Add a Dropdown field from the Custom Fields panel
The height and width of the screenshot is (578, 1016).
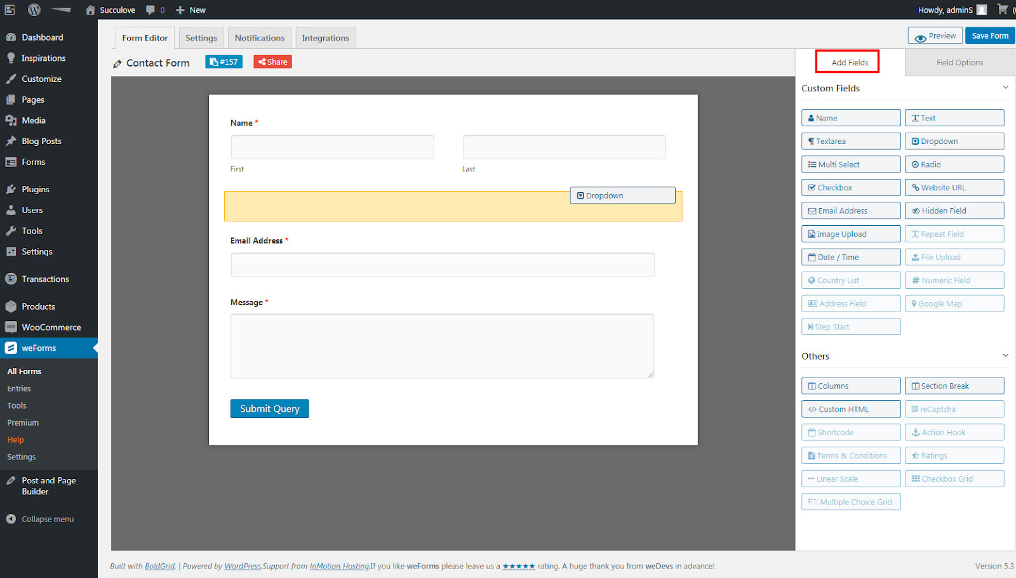point(954,141)
